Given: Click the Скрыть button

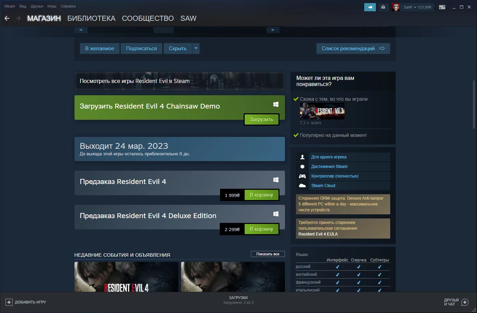Looking at the screenshot, I should point(178,48).
